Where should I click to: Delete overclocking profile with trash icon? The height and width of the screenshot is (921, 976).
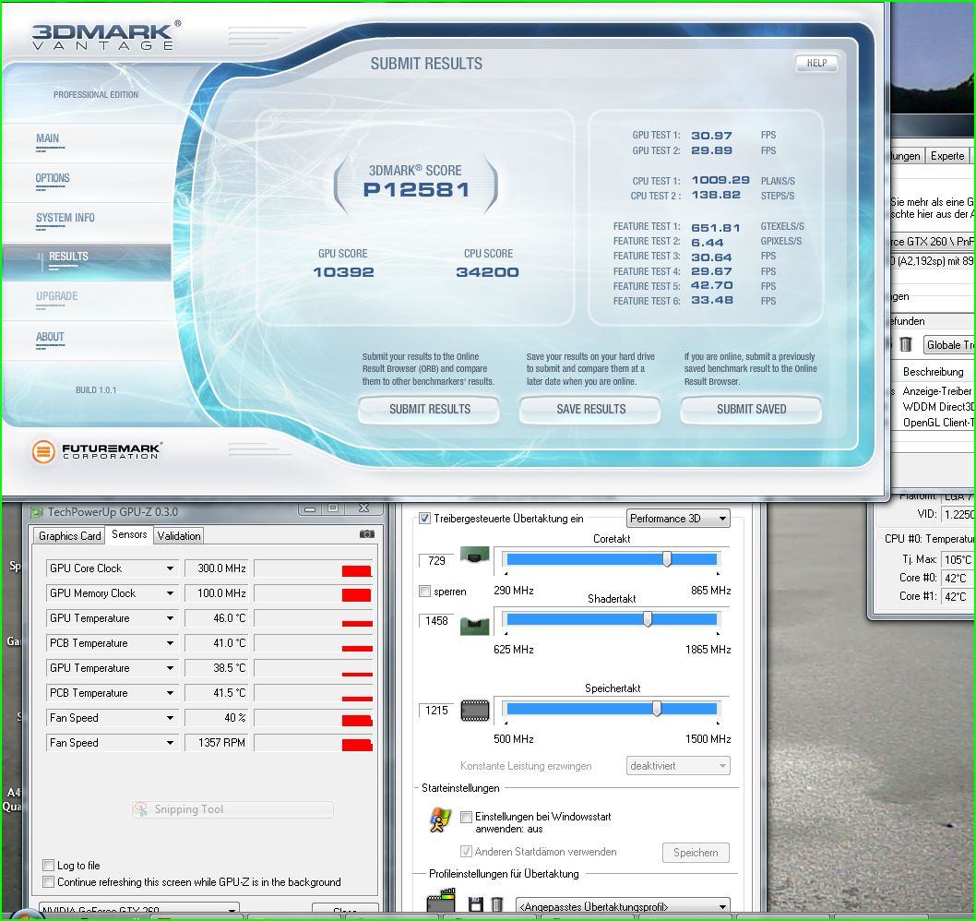pyautogui.click(x=496, y=904)
